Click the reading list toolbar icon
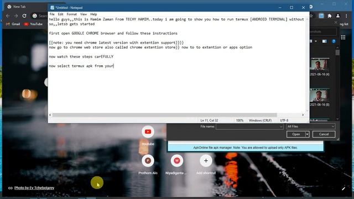Image resolution: width=354 pixels, height=199 pixels. (321, 16)
